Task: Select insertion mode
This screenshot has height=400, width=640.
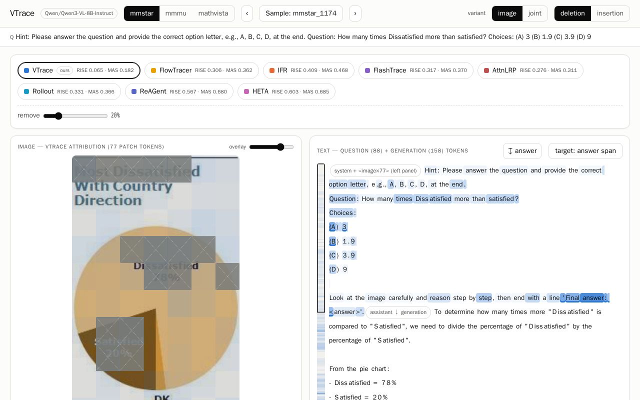Action: [x=610, y=13]
